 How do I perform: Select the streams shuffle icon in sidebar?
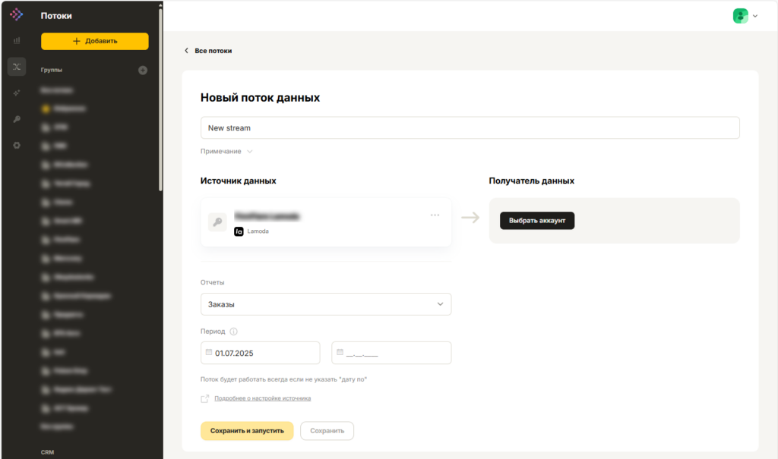point(17,67)
